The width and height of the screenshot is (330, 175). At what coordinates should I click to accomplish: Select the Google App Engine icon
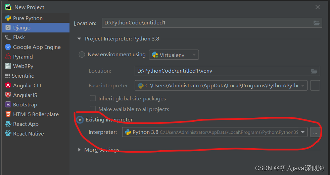8,47
